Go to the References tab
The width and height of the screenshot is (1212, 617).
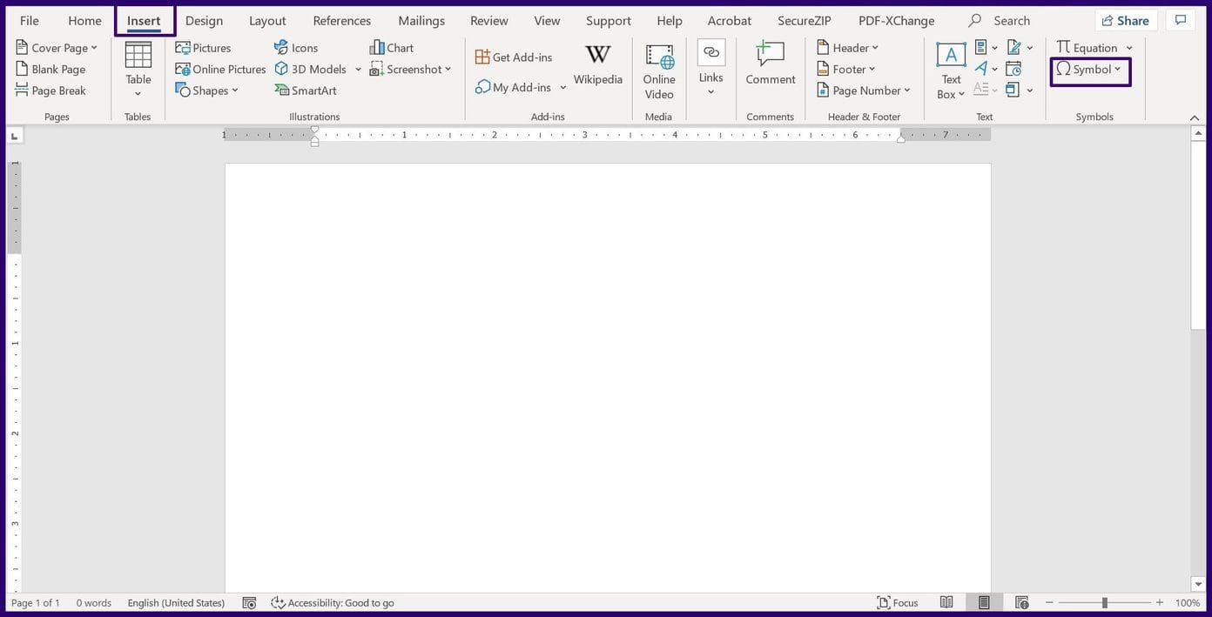342,20
